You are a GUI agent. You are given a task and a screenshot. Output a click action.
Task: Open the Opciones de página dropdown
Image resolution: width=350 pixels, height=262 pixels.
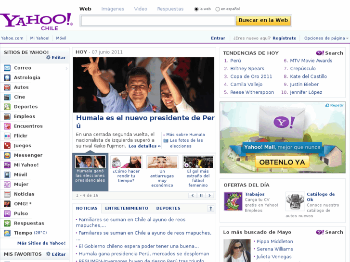326,38
